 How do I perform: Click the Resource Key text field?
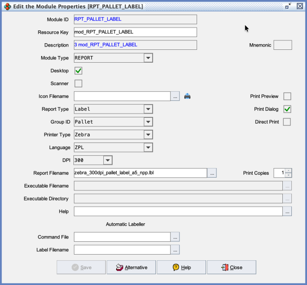tap(135, 32)
